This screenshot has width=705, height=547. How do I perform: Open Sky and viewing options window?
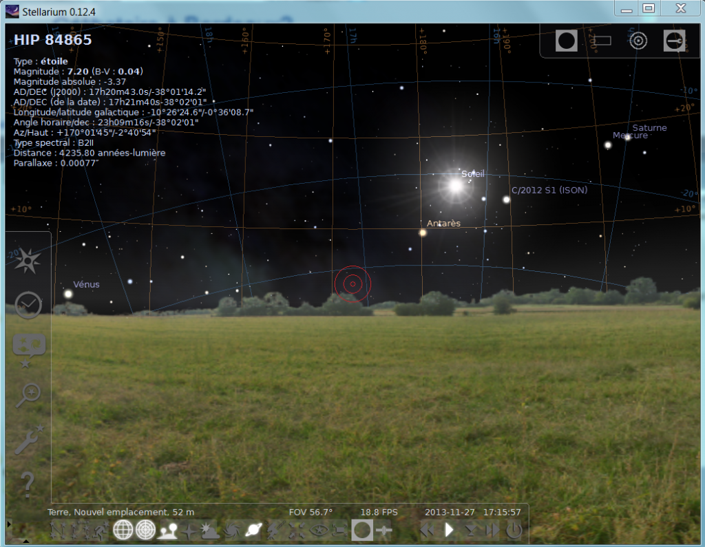[29, 350]
